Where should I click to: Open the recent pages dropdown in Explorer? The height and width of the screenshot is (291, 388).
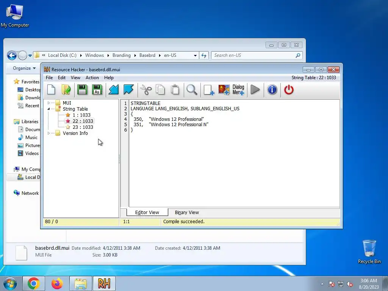[30, 55]
